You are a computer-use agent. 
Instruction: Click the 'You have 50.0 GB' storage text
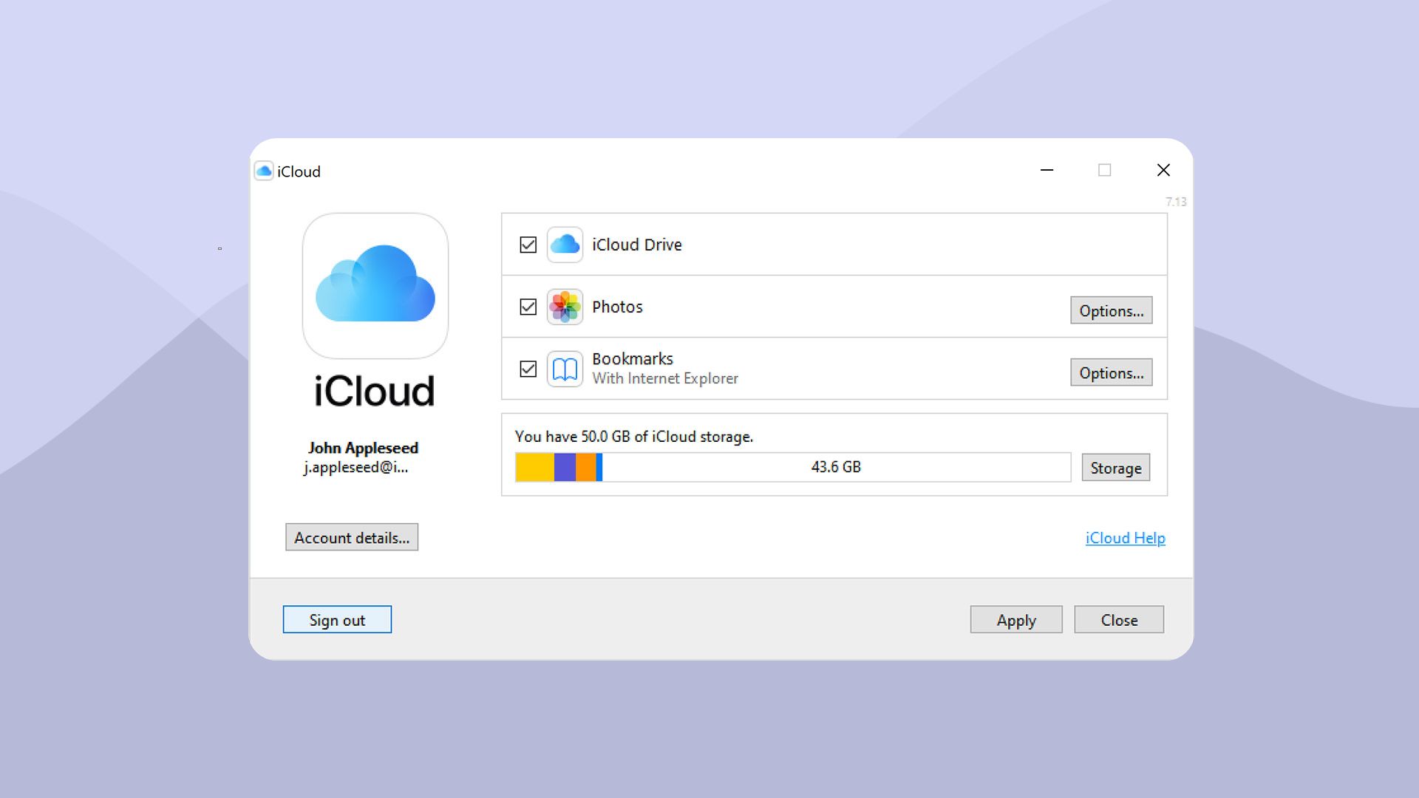[x=634, y=437]
